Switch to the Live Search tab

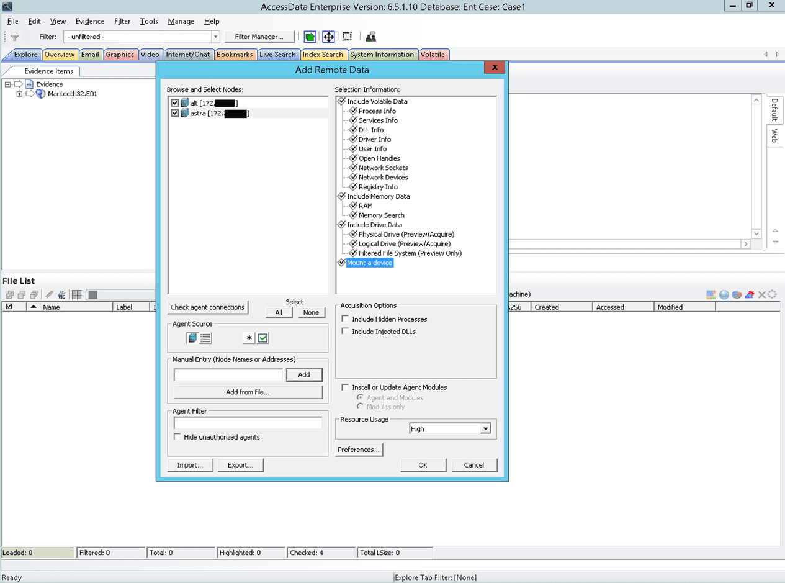coord(277,55)
